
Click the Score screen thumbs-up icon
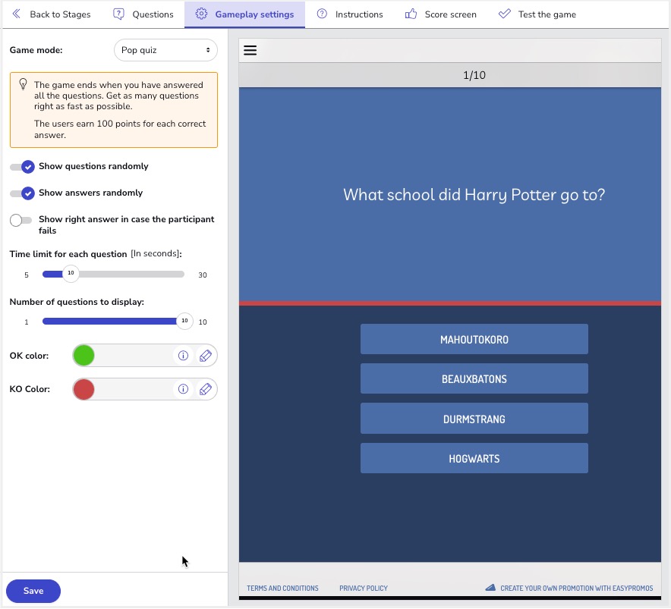[x=411, y=14]
